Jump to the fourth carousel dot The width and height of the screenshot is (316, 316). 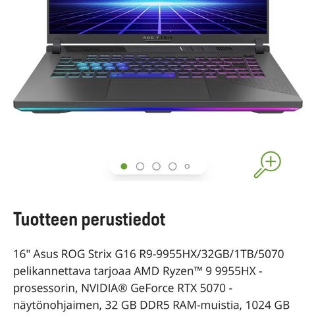172,167
